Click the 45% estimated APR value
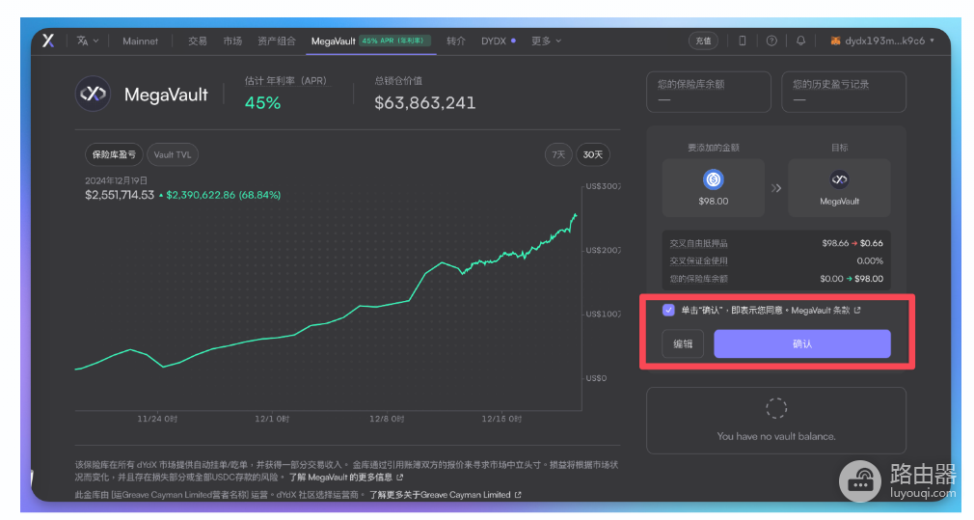The image size is (974, 520). coord(262,102)
